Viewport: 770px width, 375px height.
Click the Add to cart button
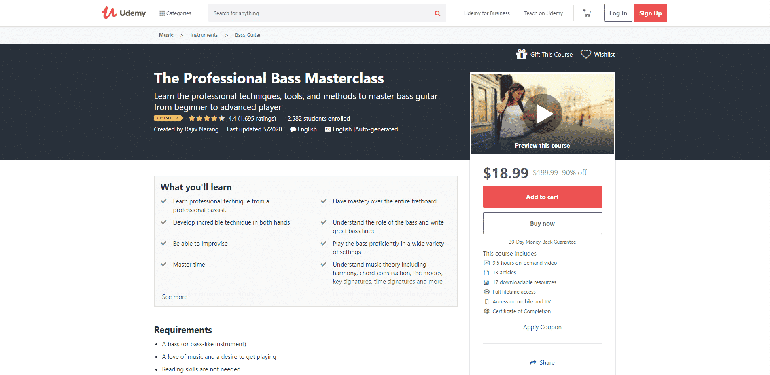tap(542, 197)
